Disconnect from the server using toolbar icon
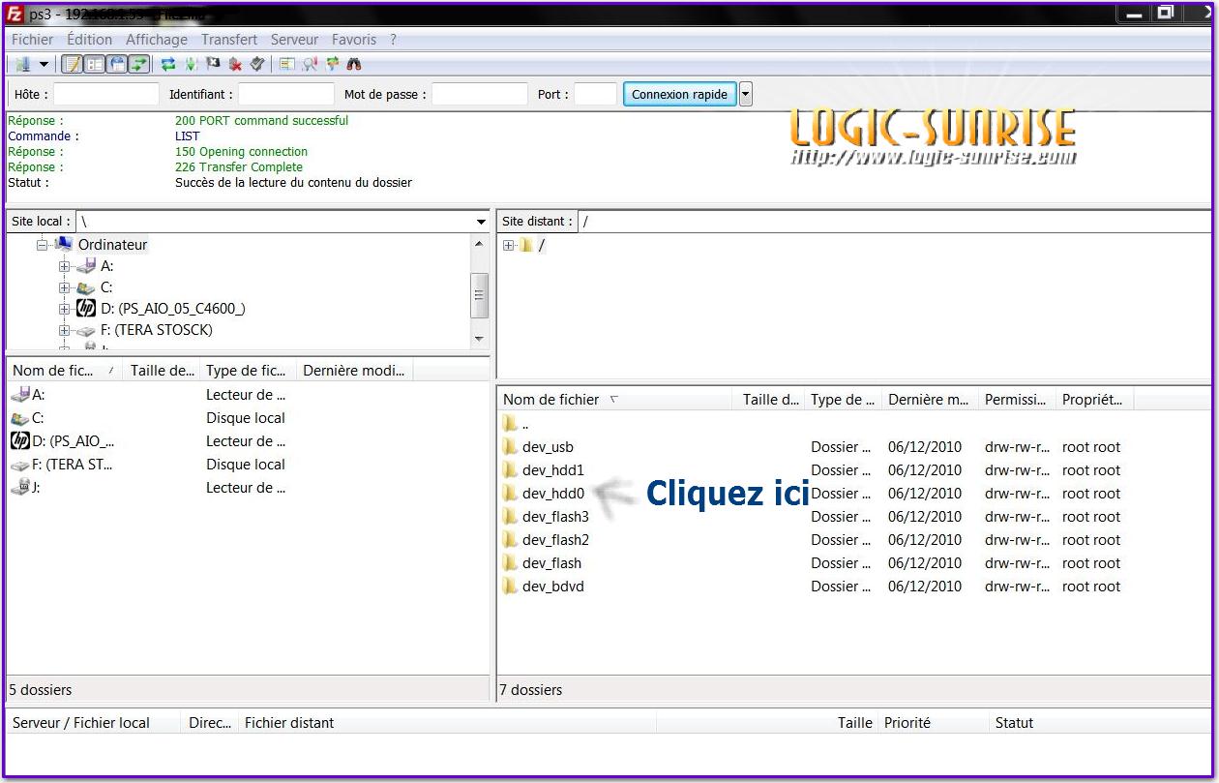Image resolution: width=1219 pixels, height=783 pixels. tap(235, 64)
